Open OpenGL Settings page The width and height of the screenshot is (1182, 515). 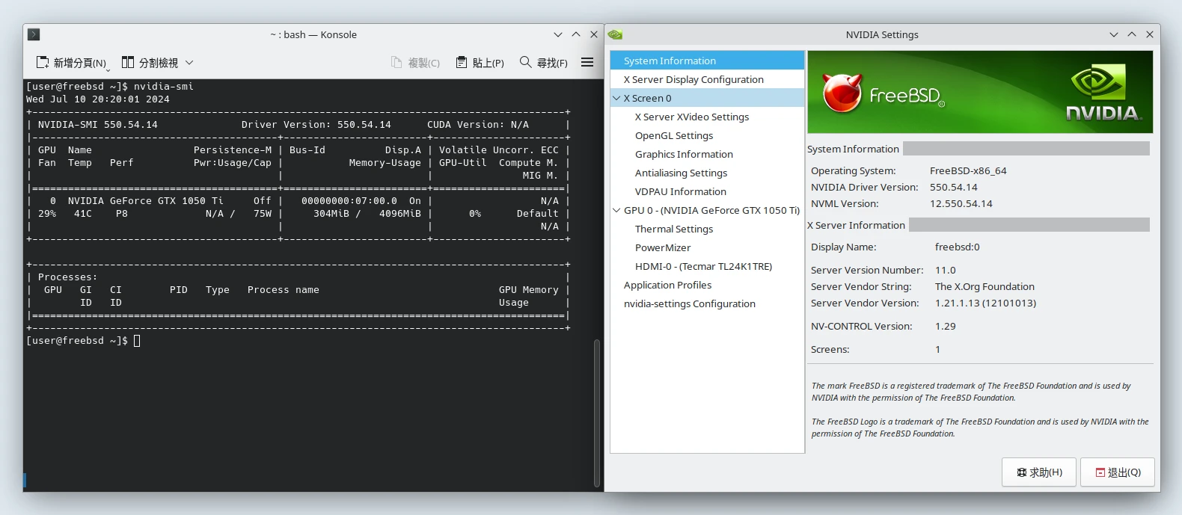pyautogui.click(x=674, y=136)
